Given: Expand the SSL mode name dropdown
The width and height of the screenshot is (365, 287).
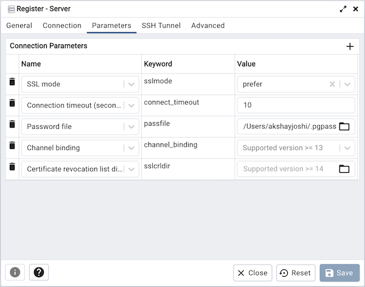Looking at the screenshot, I should [131, 85].
